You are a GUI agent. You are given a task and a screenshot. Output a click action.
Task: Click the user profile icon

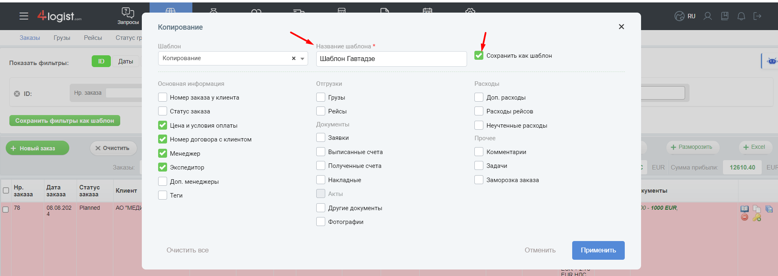(708, 16)
